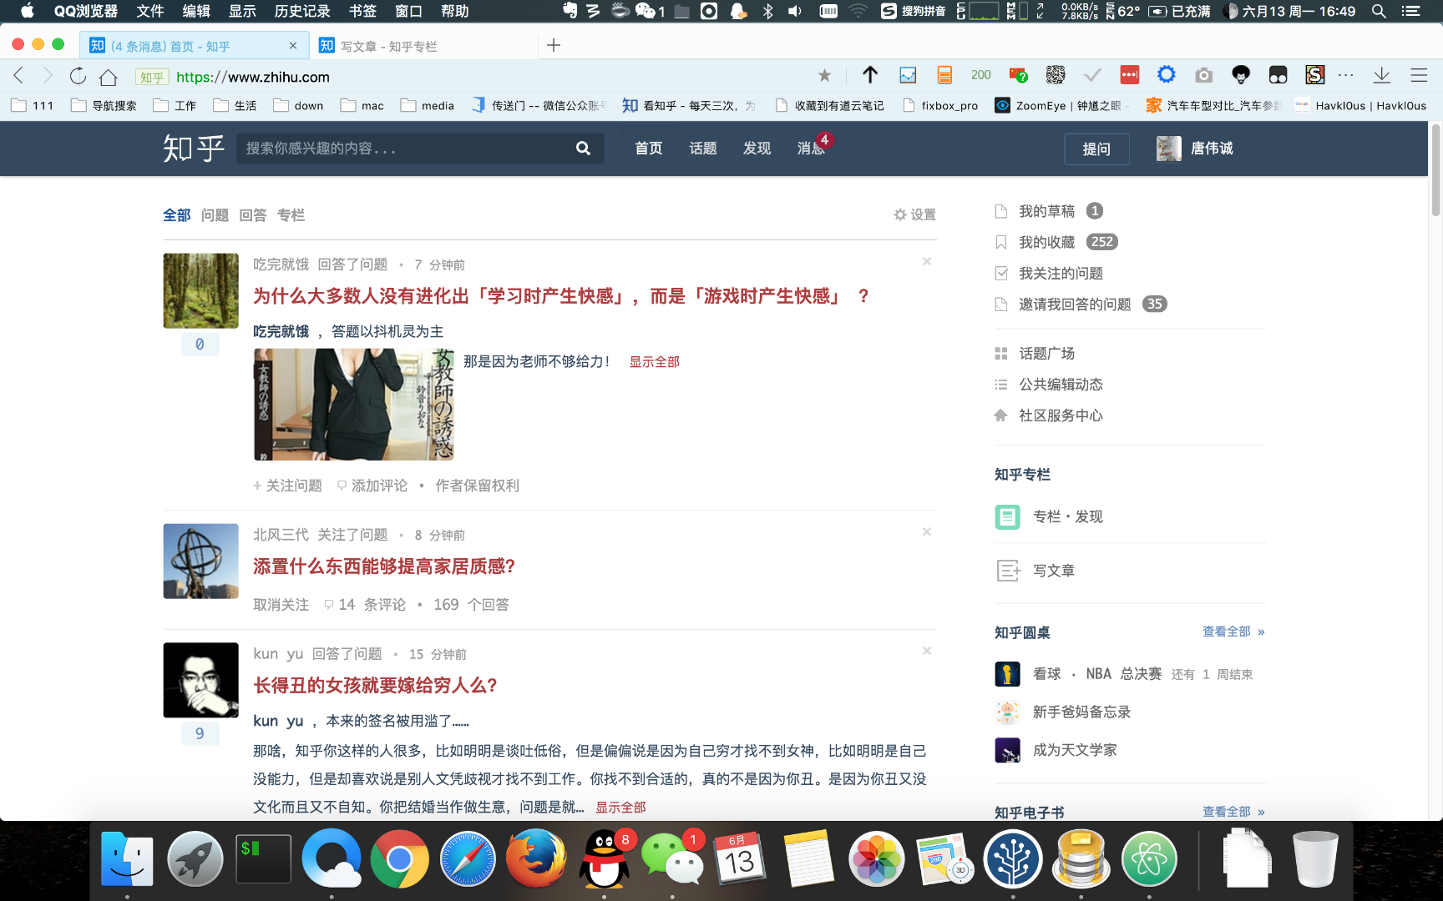Viewport: 1443px width, 901px height.
Task: Click the blue gear extension icon
Action: (1167, 75)
